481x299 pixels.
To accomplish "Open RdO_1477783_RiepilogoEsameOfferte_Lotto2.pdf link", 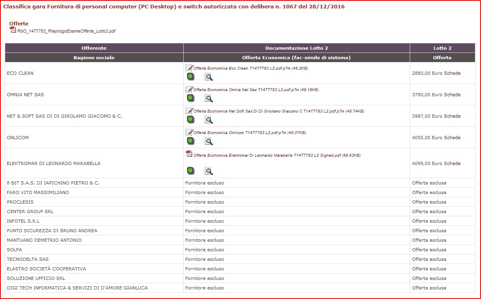I will [x=67, y=31].
